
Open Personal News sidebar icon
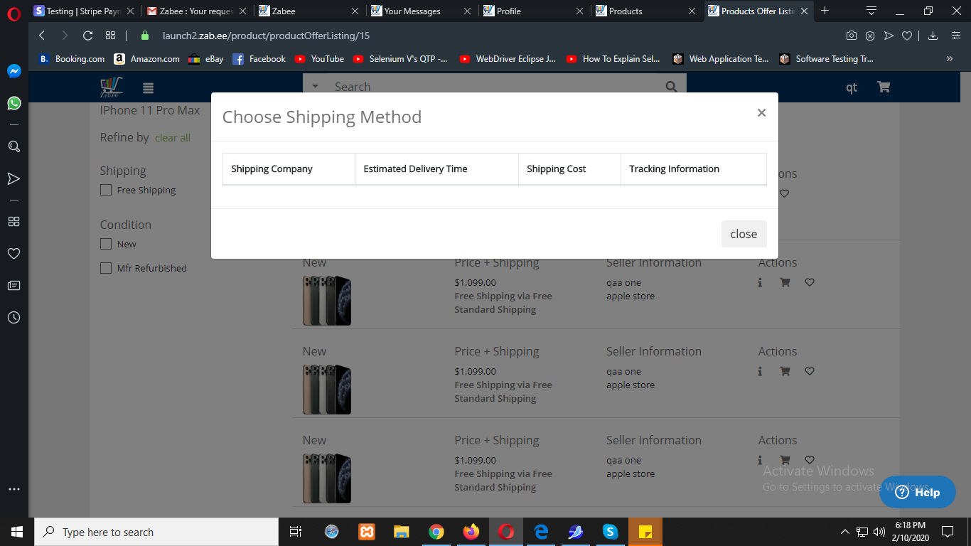pyautogui.click(x=14, y=285)
